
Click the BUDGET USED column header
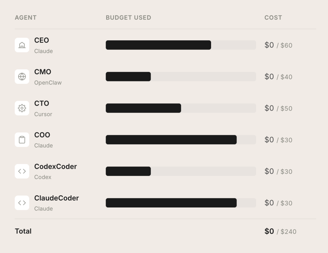[x=128, y=18]
